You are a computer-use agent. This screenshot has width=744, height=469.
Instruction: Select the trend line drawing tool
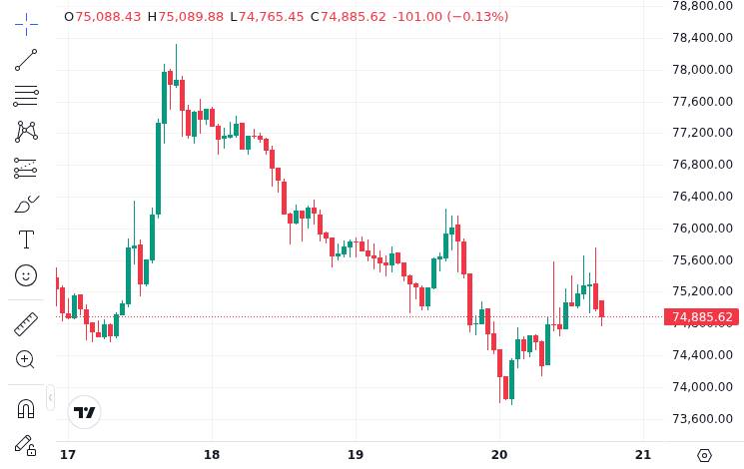coord(26,60)
